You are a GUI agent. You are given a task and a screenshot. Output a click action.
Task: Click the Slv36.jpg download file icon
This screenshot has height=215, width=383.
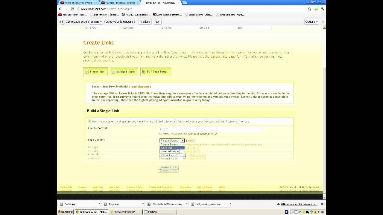pyautogui.click(x=61, y=204)
